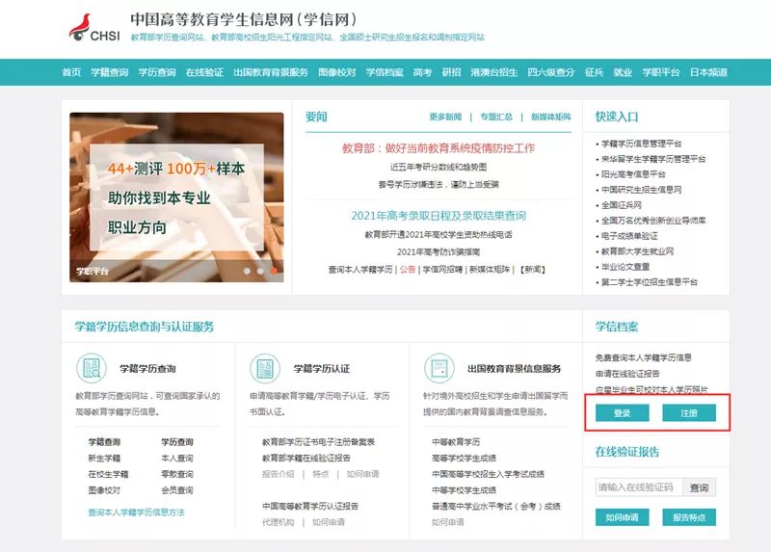Open 专题汇总 link
Viewport: 771px width, 552px height.
point(496,117)
